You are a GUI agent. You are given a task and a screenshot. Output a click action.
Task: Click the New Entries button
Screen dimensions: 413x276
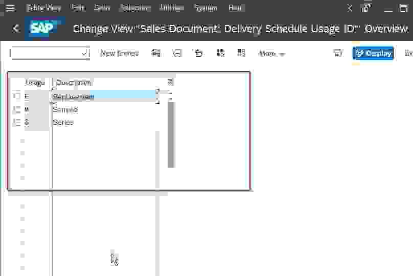[x=120, y=54]
